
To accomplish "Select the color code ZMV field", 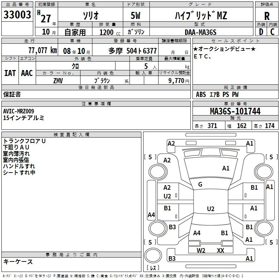I will coord(58,80).
